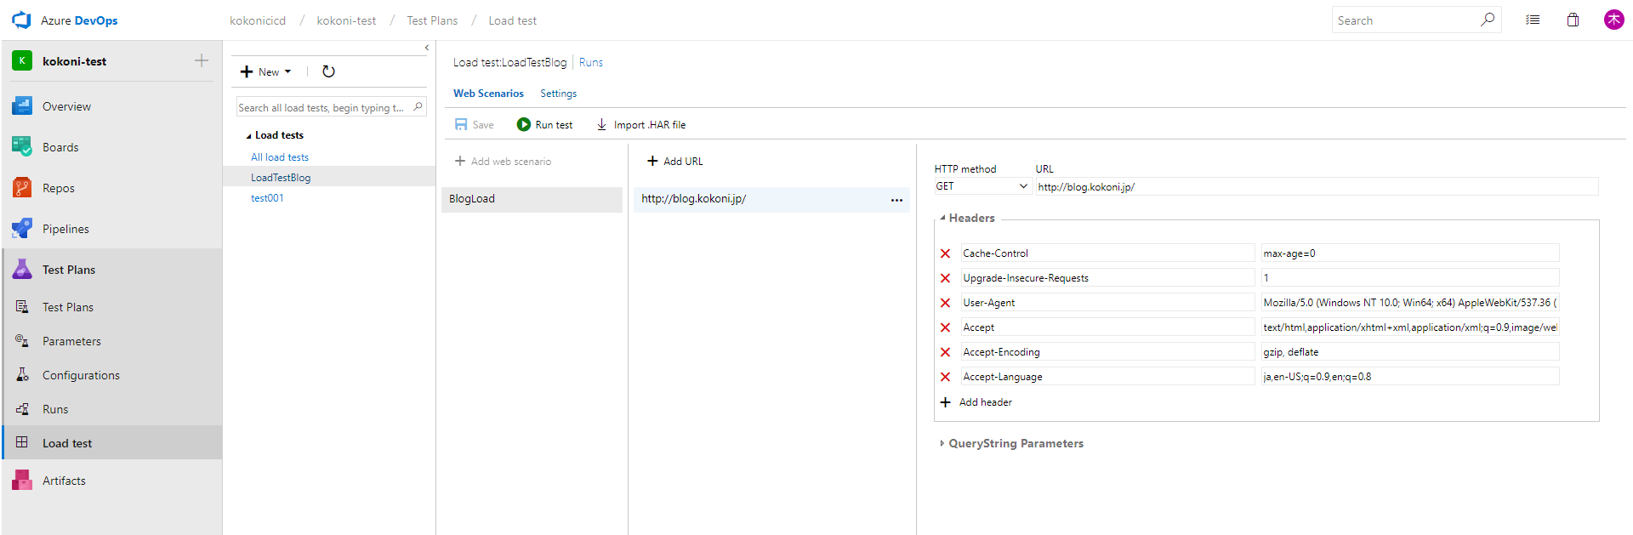The height and width of the screenshot is (535, 1633).
Task: Click the User-Agent value field
Action: [1409, 303]
